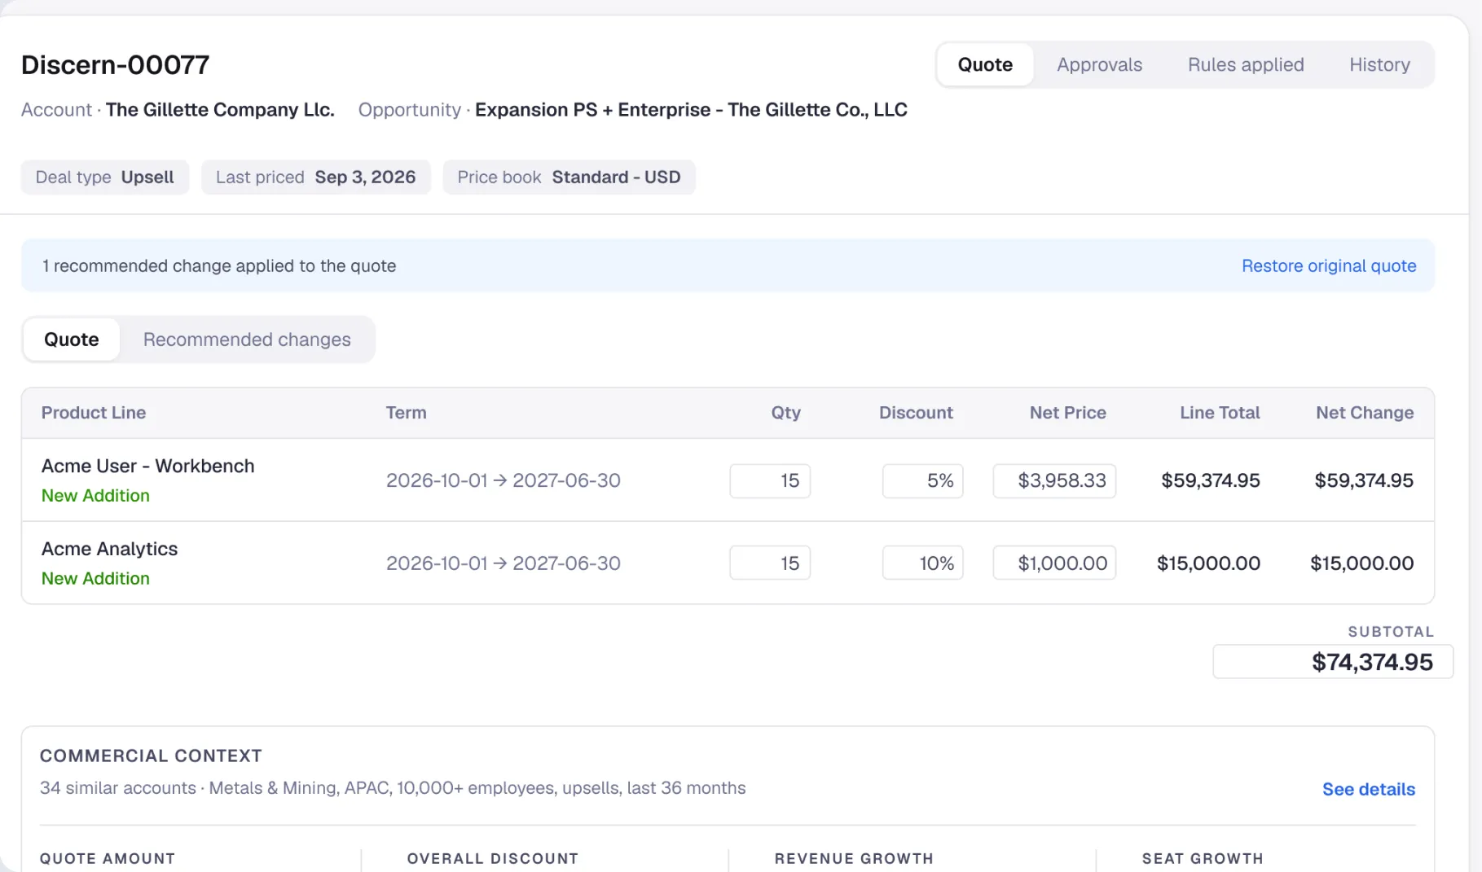Click the QUOTE AMOUNT label

[x=108, y=858]
